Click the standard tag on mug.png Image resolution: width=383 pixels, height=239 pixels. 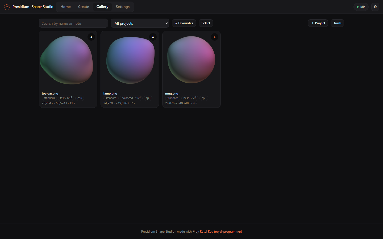tap(173, 98)
